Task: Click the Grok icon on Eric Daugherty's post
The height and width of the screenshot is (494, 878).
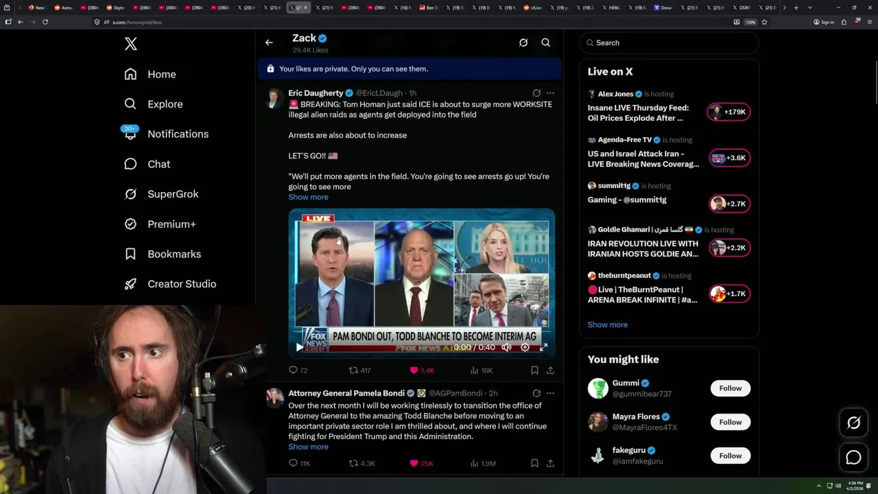Action: pos(536,93)
